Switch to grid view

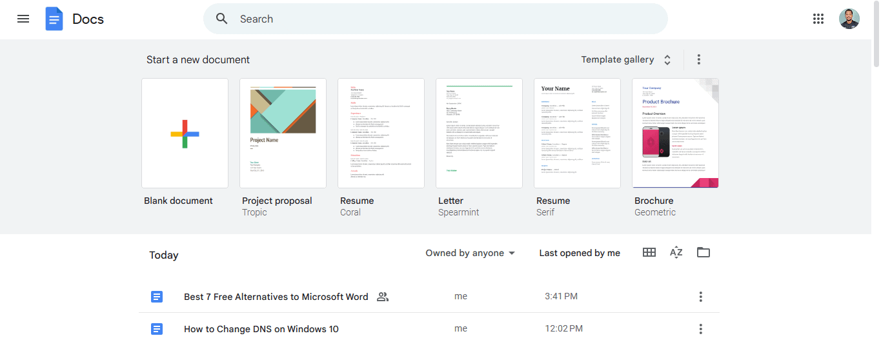coord(649,252)
